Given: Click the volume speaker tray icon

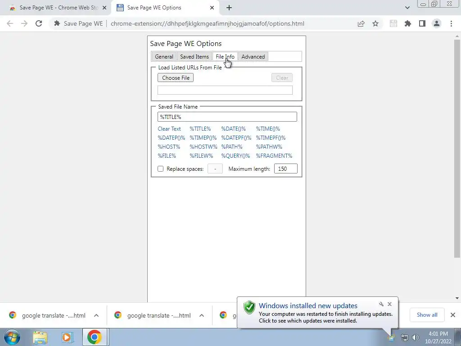Looking at the screenshot, I should [416, 337].
